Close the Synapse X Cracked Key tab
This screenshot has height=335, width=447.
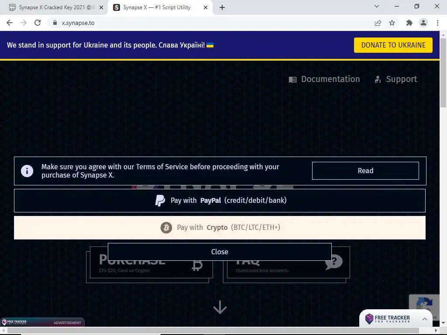coord(101,8)
